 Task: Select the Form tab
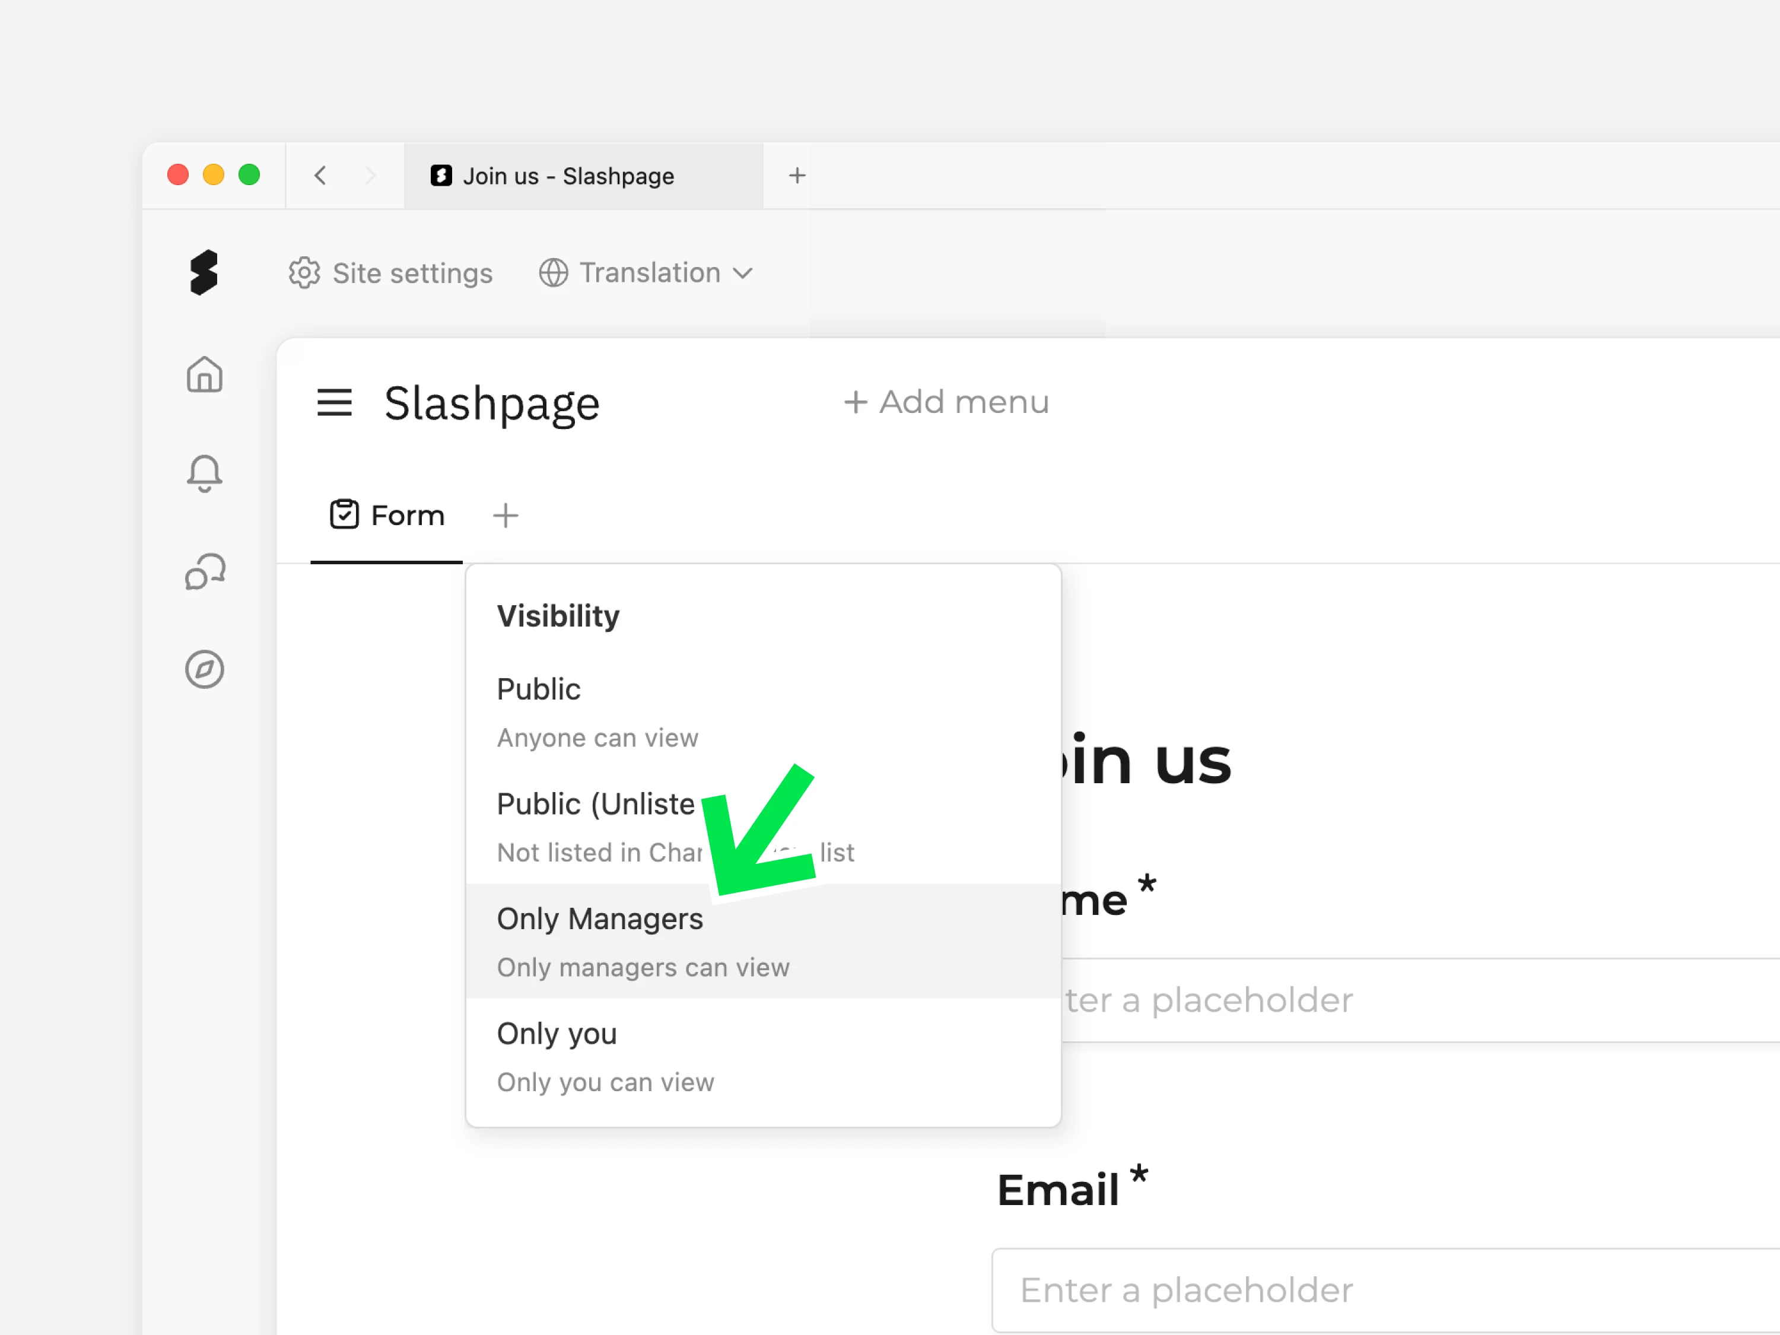387,516
